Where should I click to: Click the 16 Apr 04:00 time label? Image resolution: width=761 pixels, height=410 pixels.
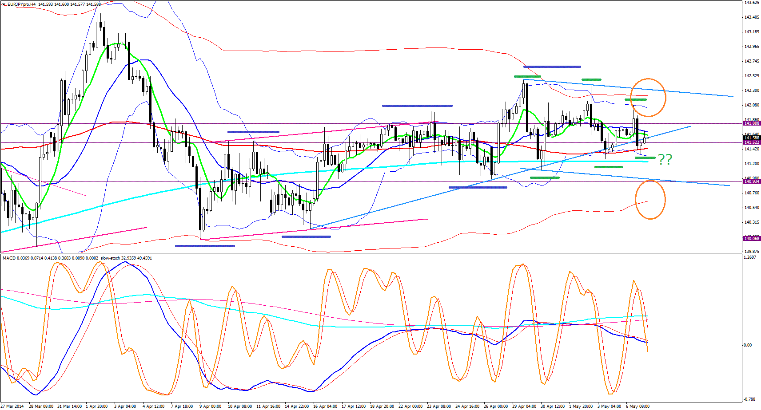325,406
